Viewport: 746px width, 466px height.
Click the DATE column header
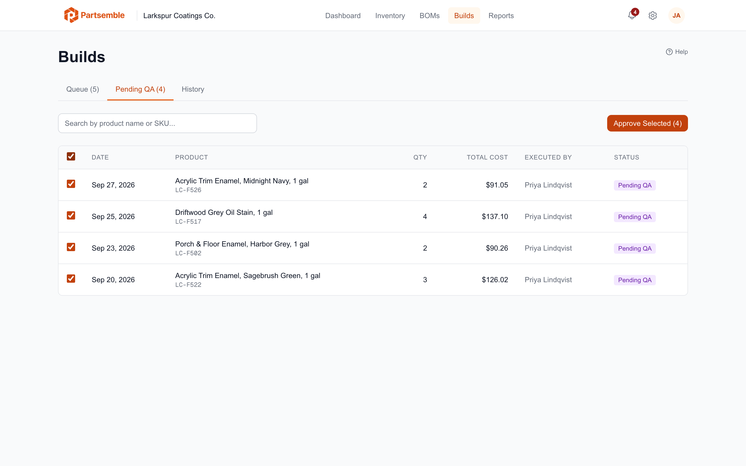coord(100,157)
